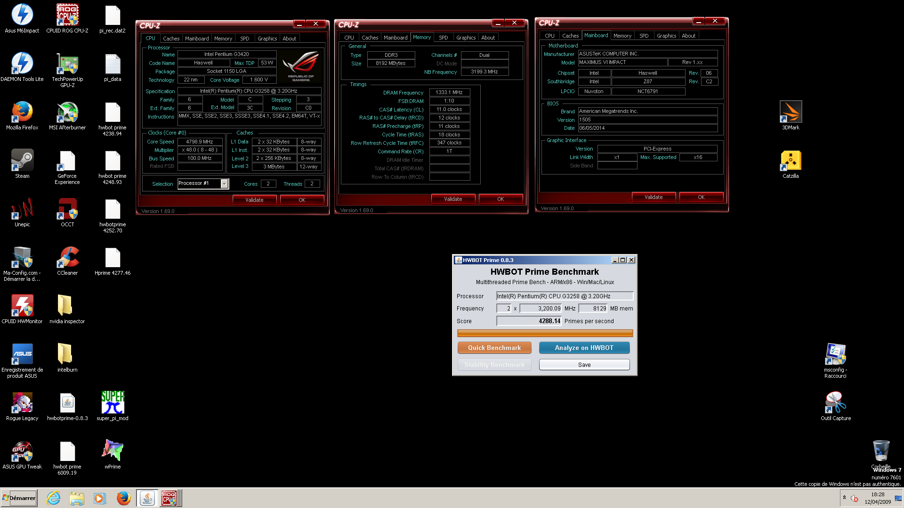Launch CPUID ROG CPU-Z desktop icon
This screenshot has height=508, width=904.
point(67,19)
